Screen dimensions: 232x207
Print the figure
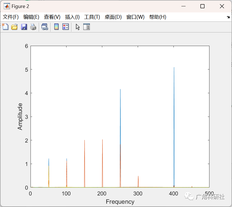coord(33,27)
